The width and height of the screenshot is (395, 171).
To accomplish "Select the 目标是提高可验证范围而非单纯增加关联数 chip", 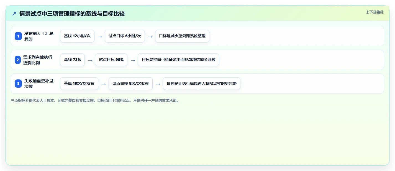I will click(178, 60).
